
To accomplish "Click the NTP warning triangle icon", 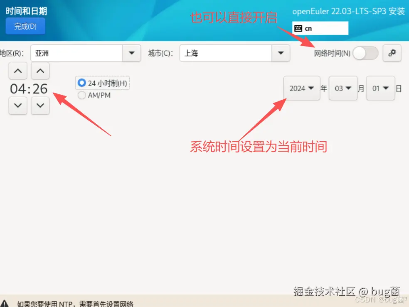I will pos(5,303).
